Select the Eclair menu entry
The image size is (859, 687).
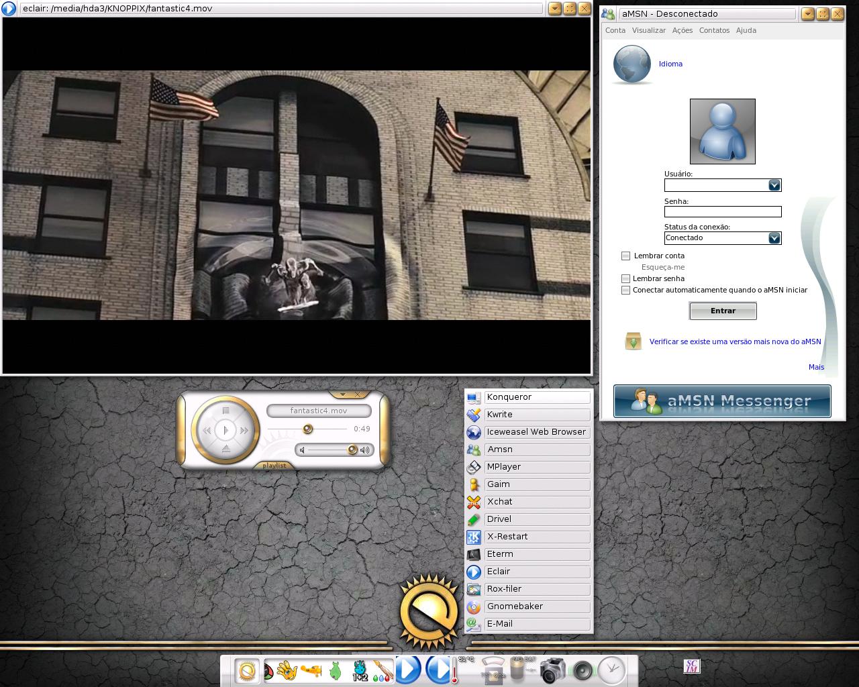coord(529,572)
